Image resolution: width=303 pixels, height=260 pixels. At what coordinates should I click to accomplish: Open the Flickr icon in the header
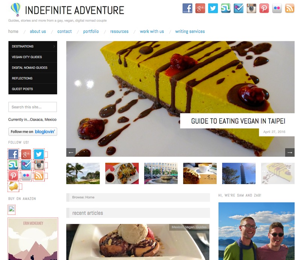pos(277,8)
